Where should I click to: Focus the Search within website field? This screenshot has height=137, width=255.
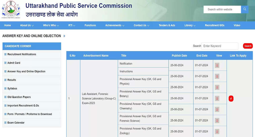(x=222, y=9)
